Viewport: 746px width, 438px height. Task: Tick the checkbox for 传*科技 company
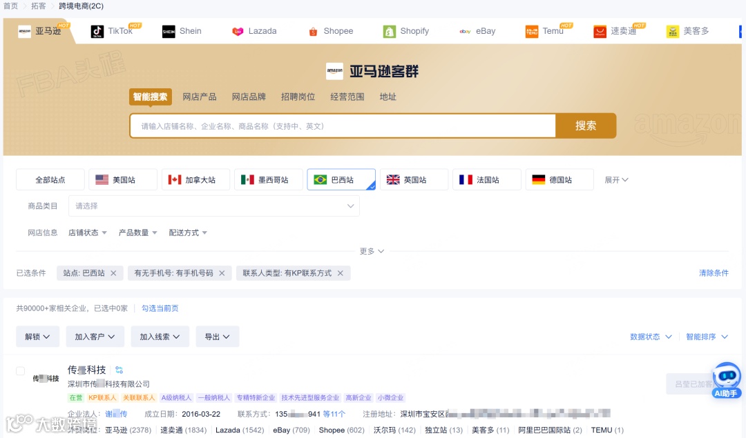tap(21, 371)
